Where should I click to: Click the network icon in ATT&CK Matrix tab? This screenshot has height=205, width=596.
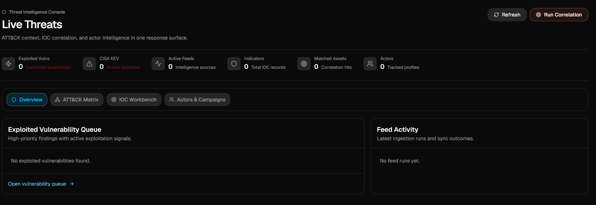click(x=57, y=100)
